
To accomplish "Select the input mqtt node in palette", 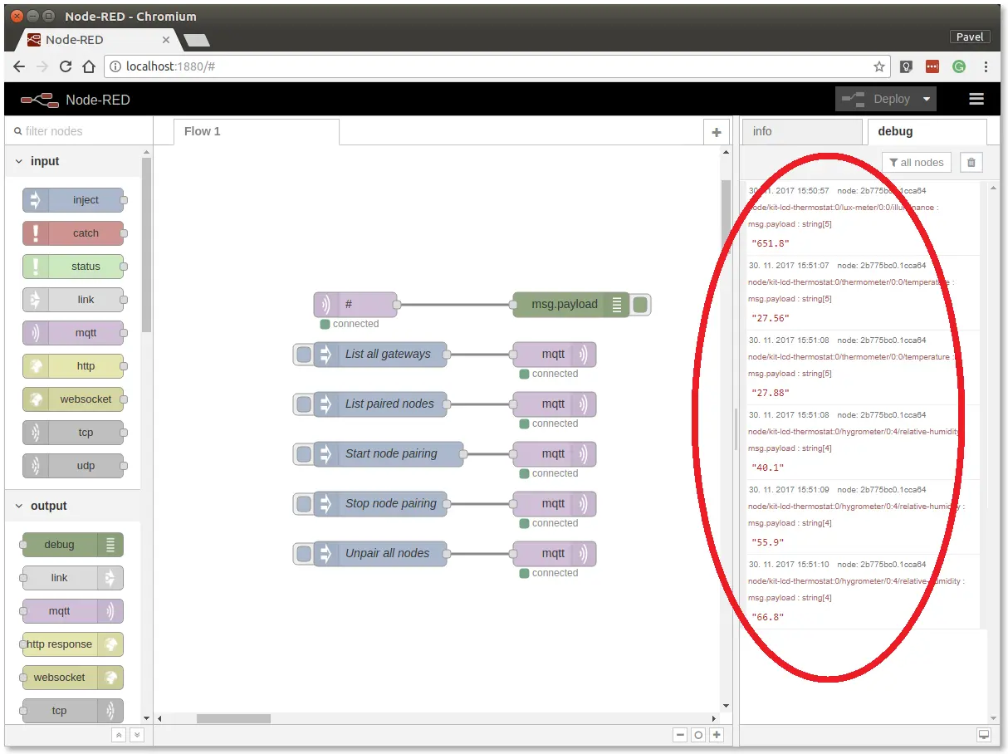I will pyautogui.click(x=73, y=333).
